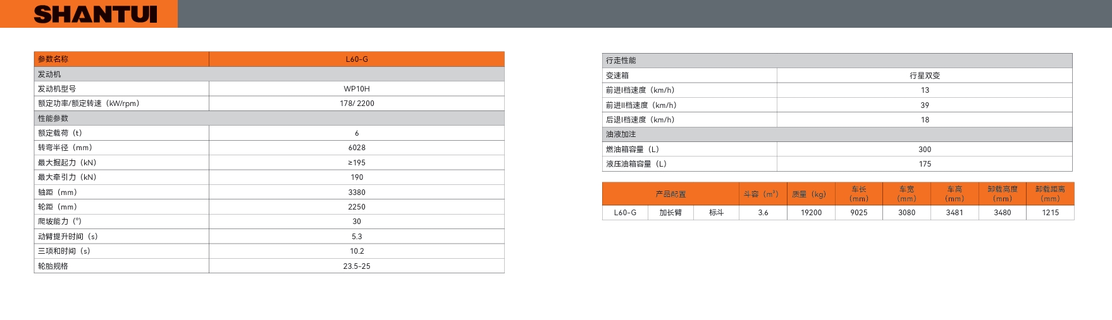The image size is (1112, 320).
Task: Click the '前进II档速度 (km/h)' label
Action: pos(641,105)
